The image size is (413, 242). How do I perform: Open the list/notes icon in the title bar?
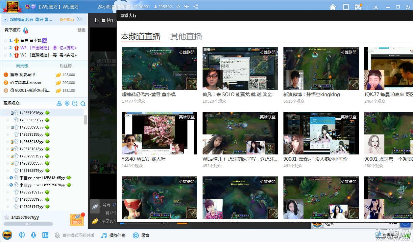click(346, 7)
